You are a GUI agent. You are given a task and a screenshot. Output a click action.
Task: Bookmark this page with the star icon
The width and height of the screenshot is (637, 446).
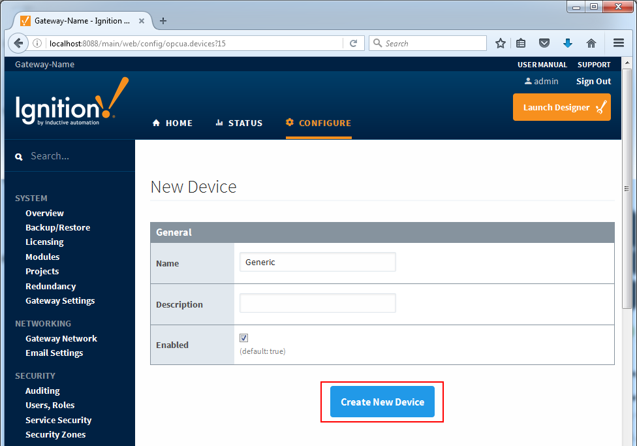501,43
